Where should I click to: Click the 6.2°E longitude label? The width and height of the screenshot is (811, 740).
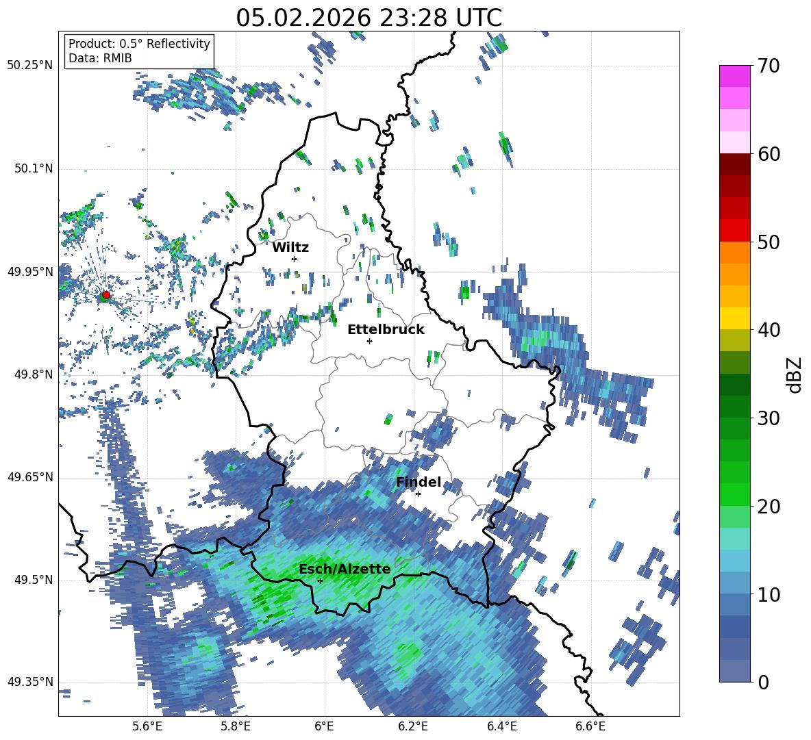click(x=413, y=727)
